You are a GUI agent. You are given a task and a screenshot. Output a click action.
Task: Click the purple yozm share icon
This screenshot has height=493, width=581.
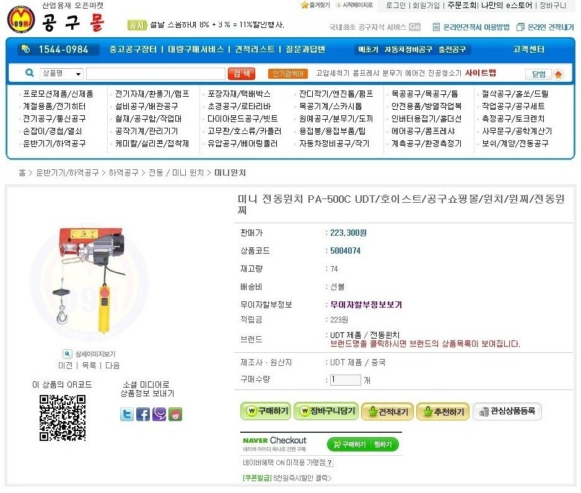pos(159,414)
